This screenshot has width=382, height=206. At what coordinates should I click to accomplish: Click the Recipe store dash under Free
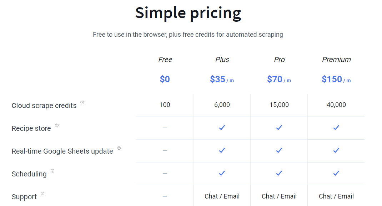click(165, 128)
